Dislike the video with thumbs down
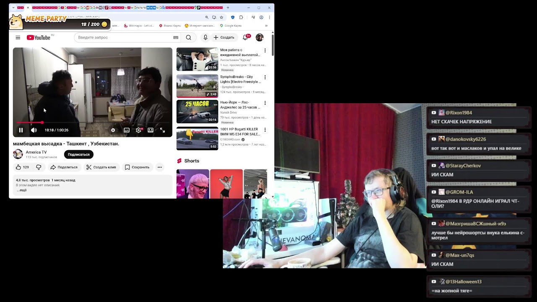Viewport: 537px width, 302px height. click(x=39, y=167)
